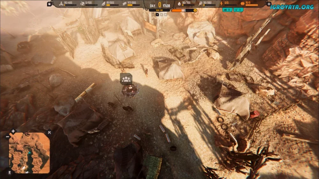This screenshot has width=319, height=179.
Task: Open the journal book icon in top-left corner
Action: pos(49,4)
